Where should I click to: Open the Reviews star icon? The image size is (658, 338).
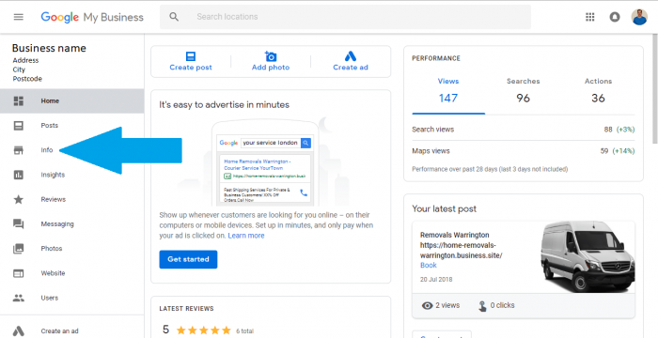click(x=19, y=199)
